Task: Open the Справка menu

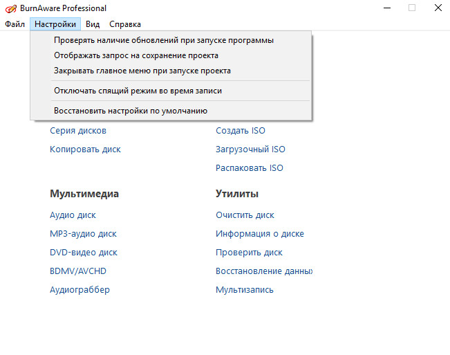Action: point(125,24)
